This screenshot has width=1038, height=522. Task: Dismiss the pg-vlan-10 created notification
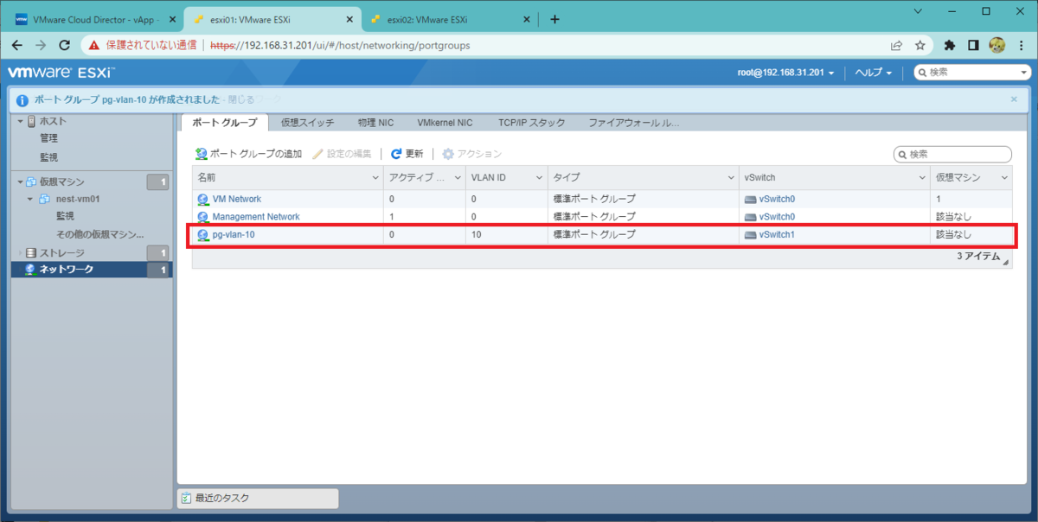[1014, 99]
